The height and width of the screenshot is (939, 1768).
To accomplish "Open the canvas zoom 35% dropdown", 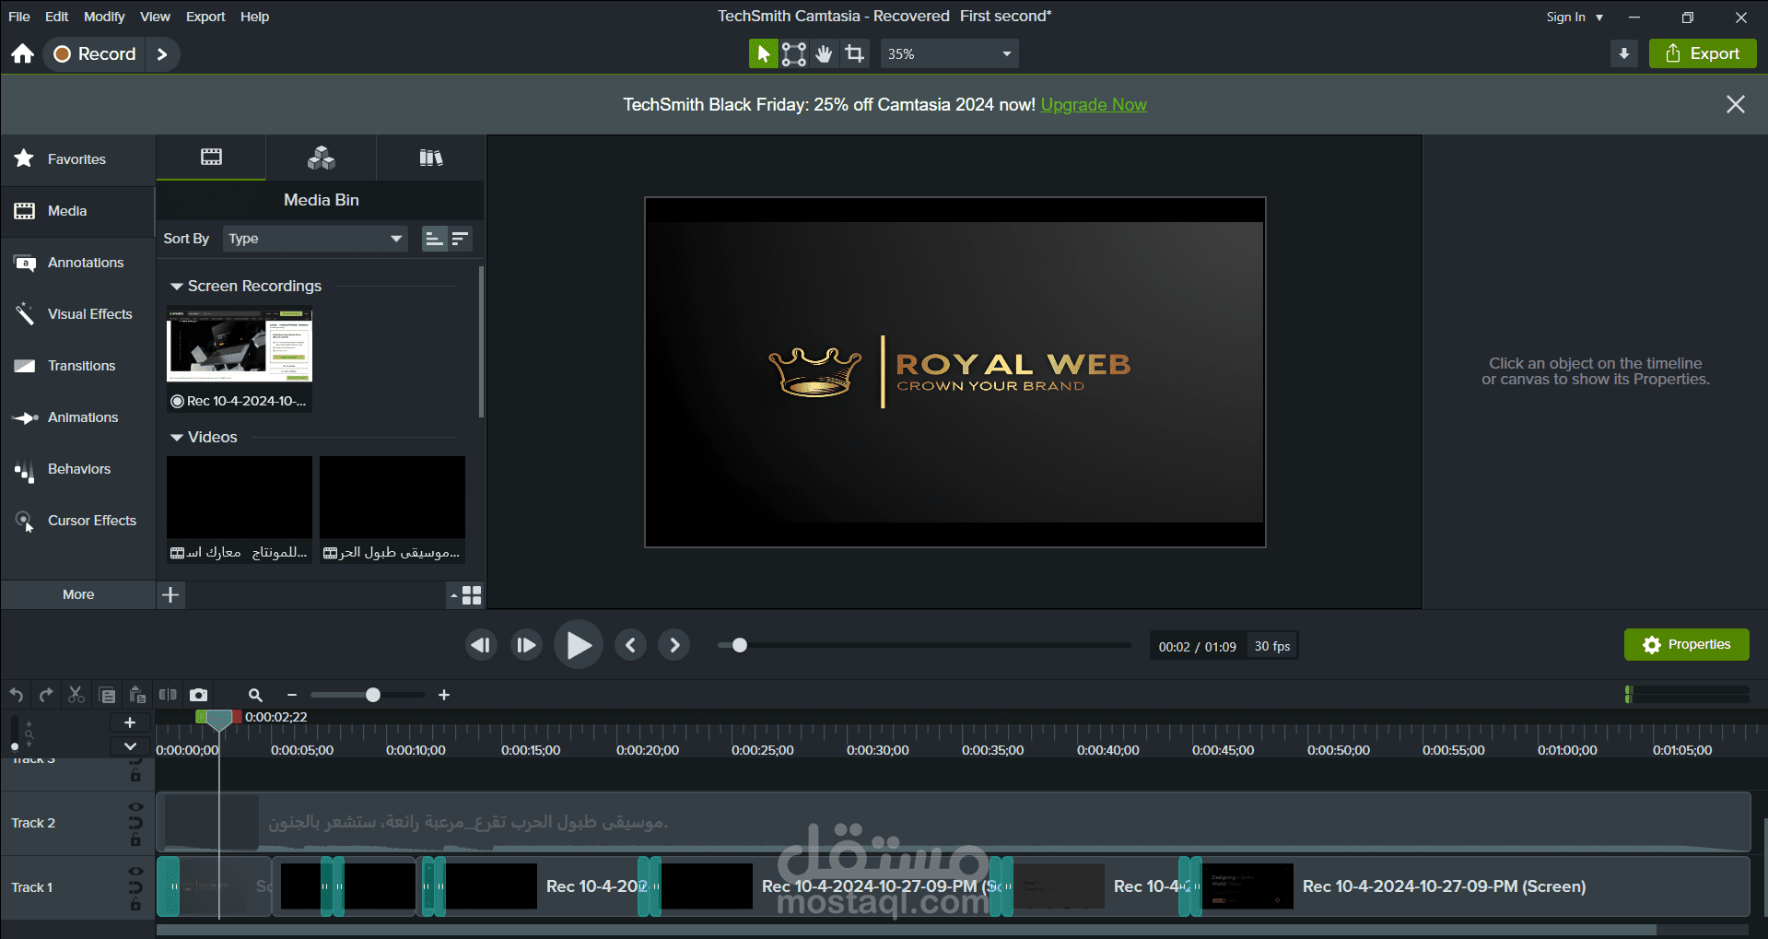I will (950, 53).
